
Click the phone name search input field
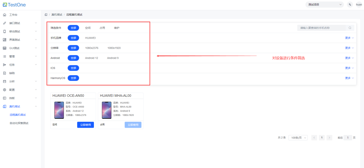322,28
